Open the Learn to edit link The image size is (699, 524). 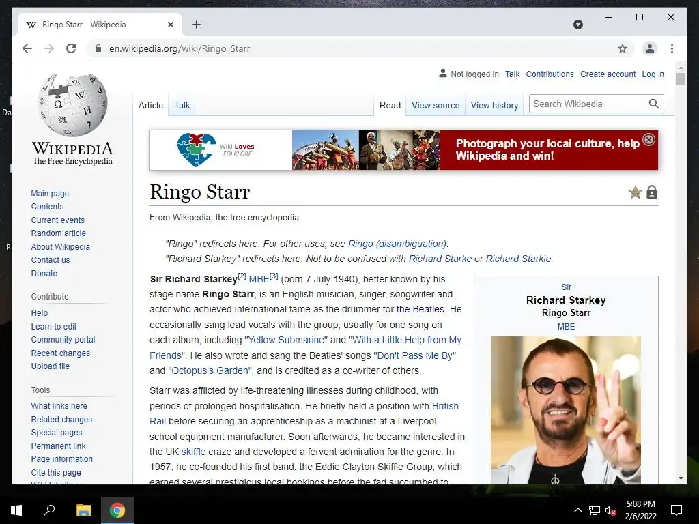(x=53, y=327)
